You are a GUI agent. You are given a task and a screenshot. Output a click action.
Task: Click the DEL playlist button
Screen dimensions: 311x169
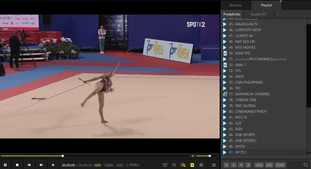269,165
